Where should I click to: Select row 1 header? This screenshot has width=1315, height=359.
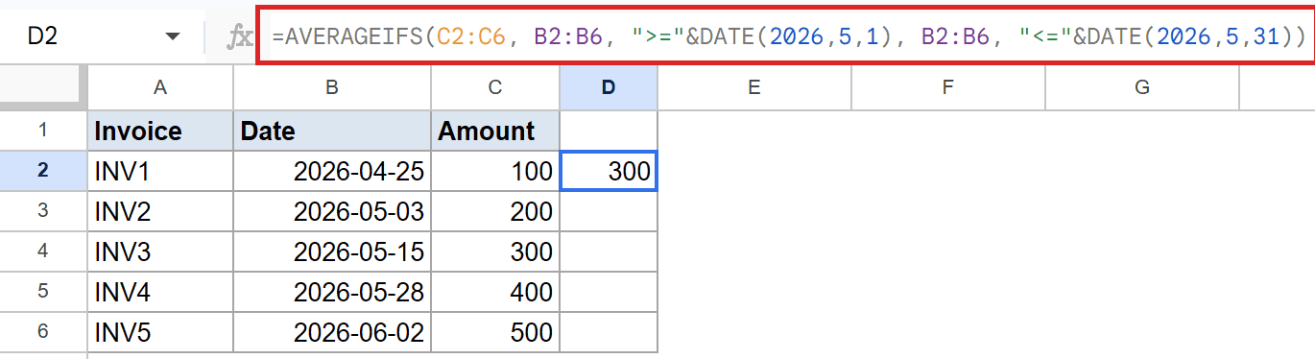(43, 131)
